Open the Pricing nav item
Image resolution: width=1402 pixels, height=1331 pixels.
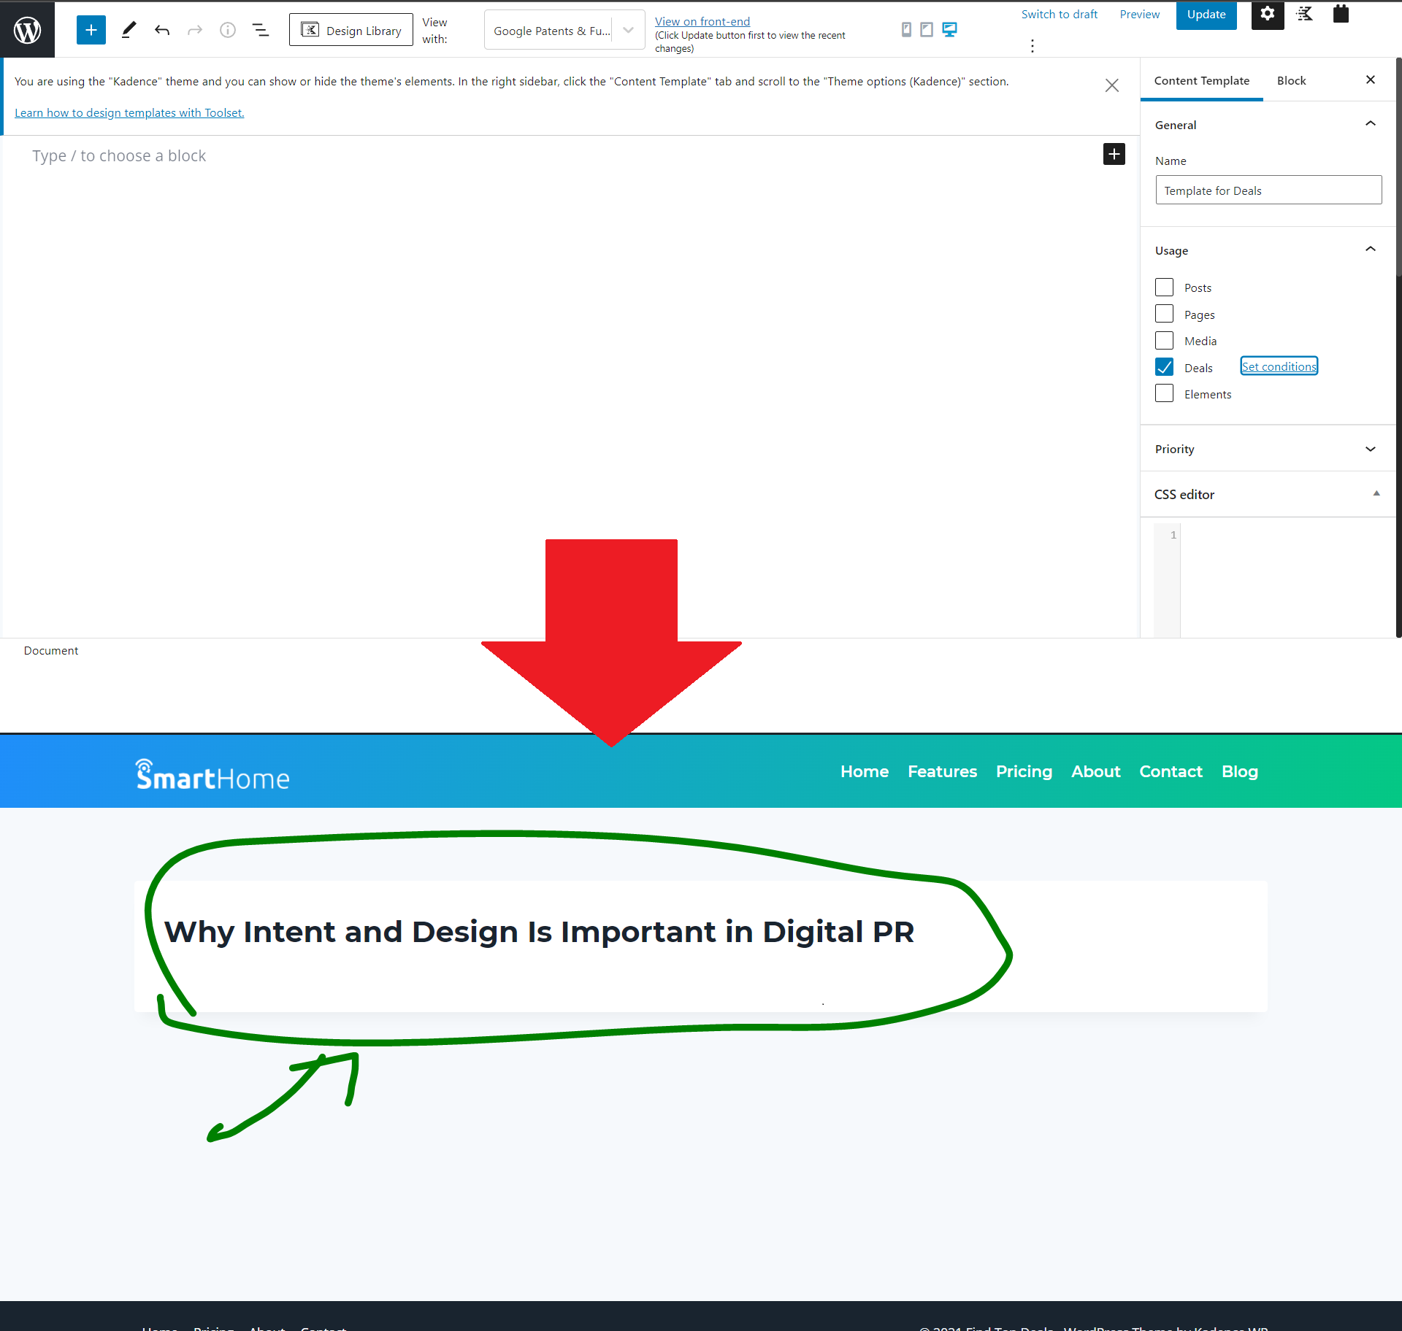[1024, 771]
